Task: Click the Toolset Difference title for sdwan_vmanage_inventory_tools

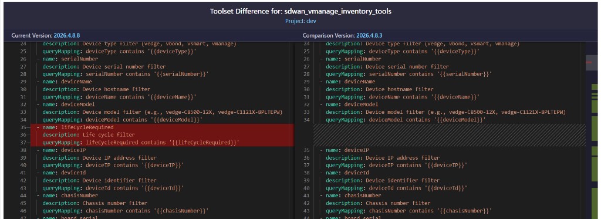Action: pyautogui.click(x=300, y=12)
